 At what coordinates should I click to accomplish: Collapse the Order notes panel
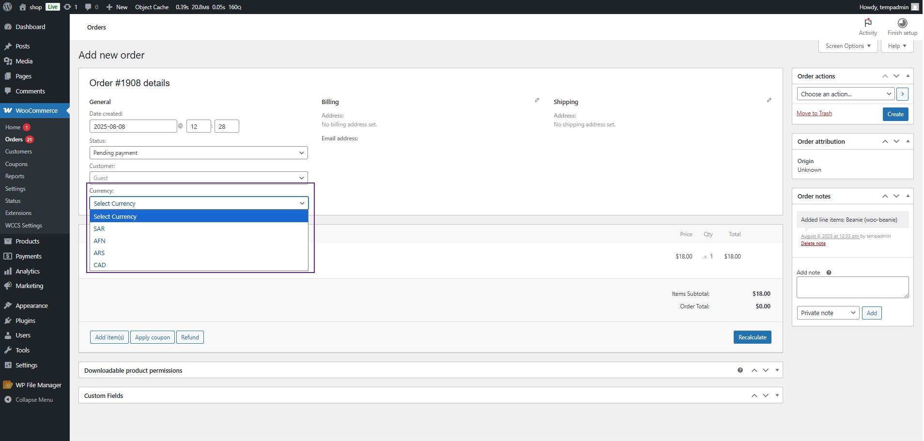(907, 196)
